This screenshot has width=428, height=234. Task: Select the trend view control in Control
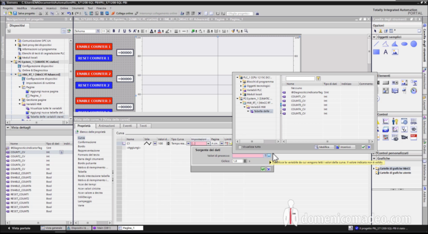click(x=386, y=122)
